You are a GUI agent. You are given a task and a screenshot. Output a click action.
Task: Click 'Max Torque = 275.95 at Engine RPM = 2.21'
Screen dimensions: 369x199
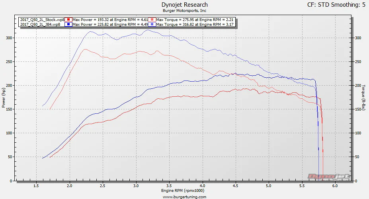coord(195,20)
